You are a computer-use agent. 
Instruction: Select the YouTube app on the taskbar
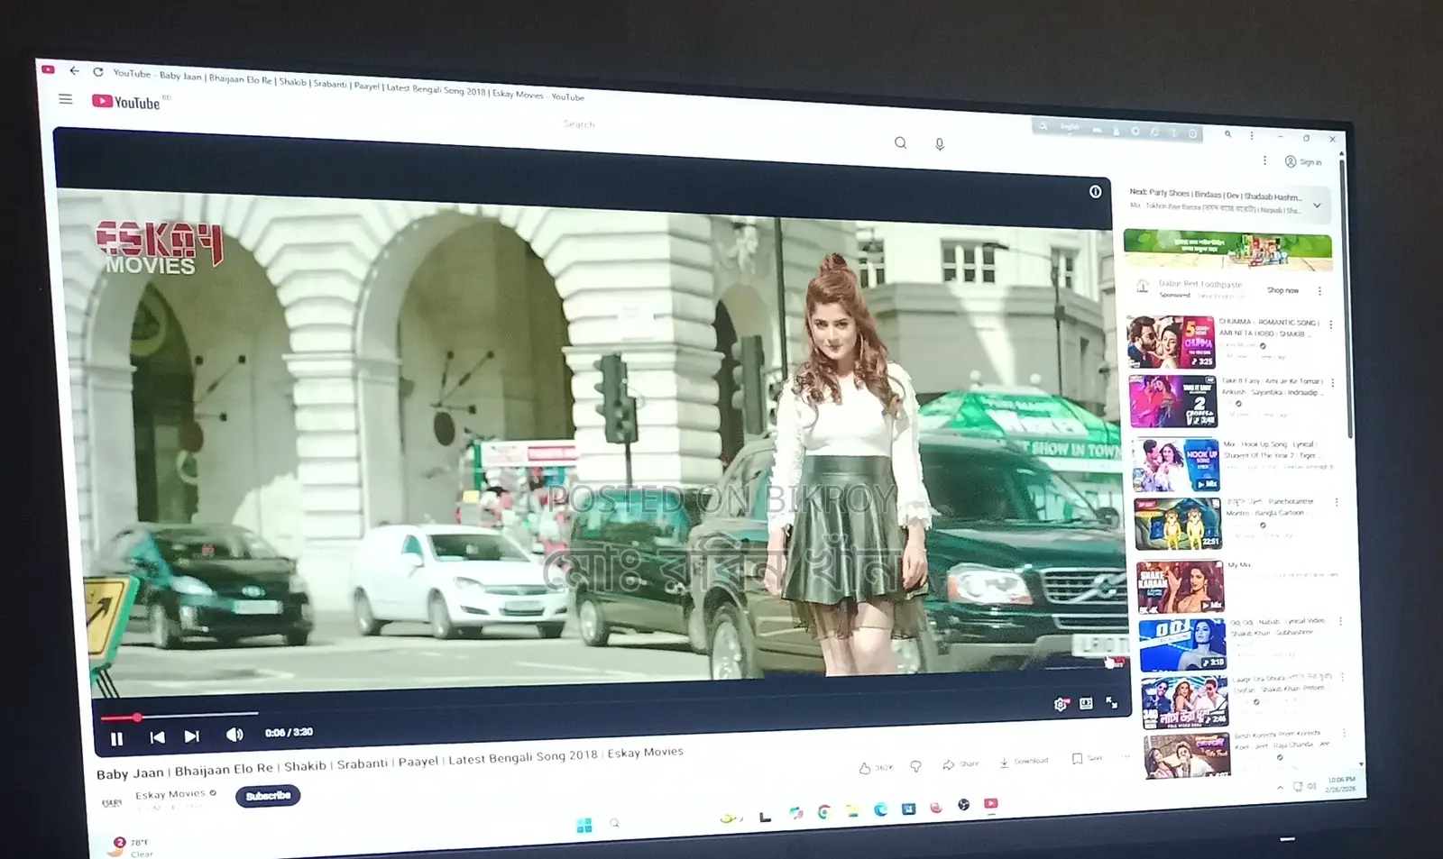coord(991,803)
